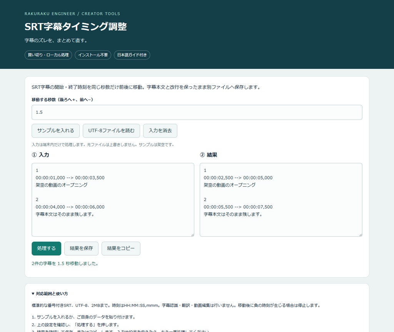The height and width of the screenshot is (332, 394).
Task: Click the ① 入力 heading
Action: pos(40,155)
